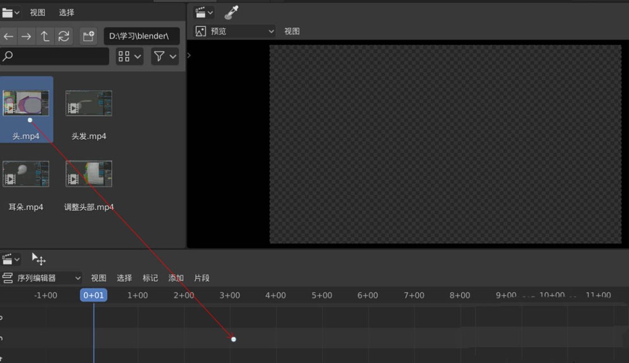
Task: Select the color sample eyedropper tool
Action: (x=231, y=12)
